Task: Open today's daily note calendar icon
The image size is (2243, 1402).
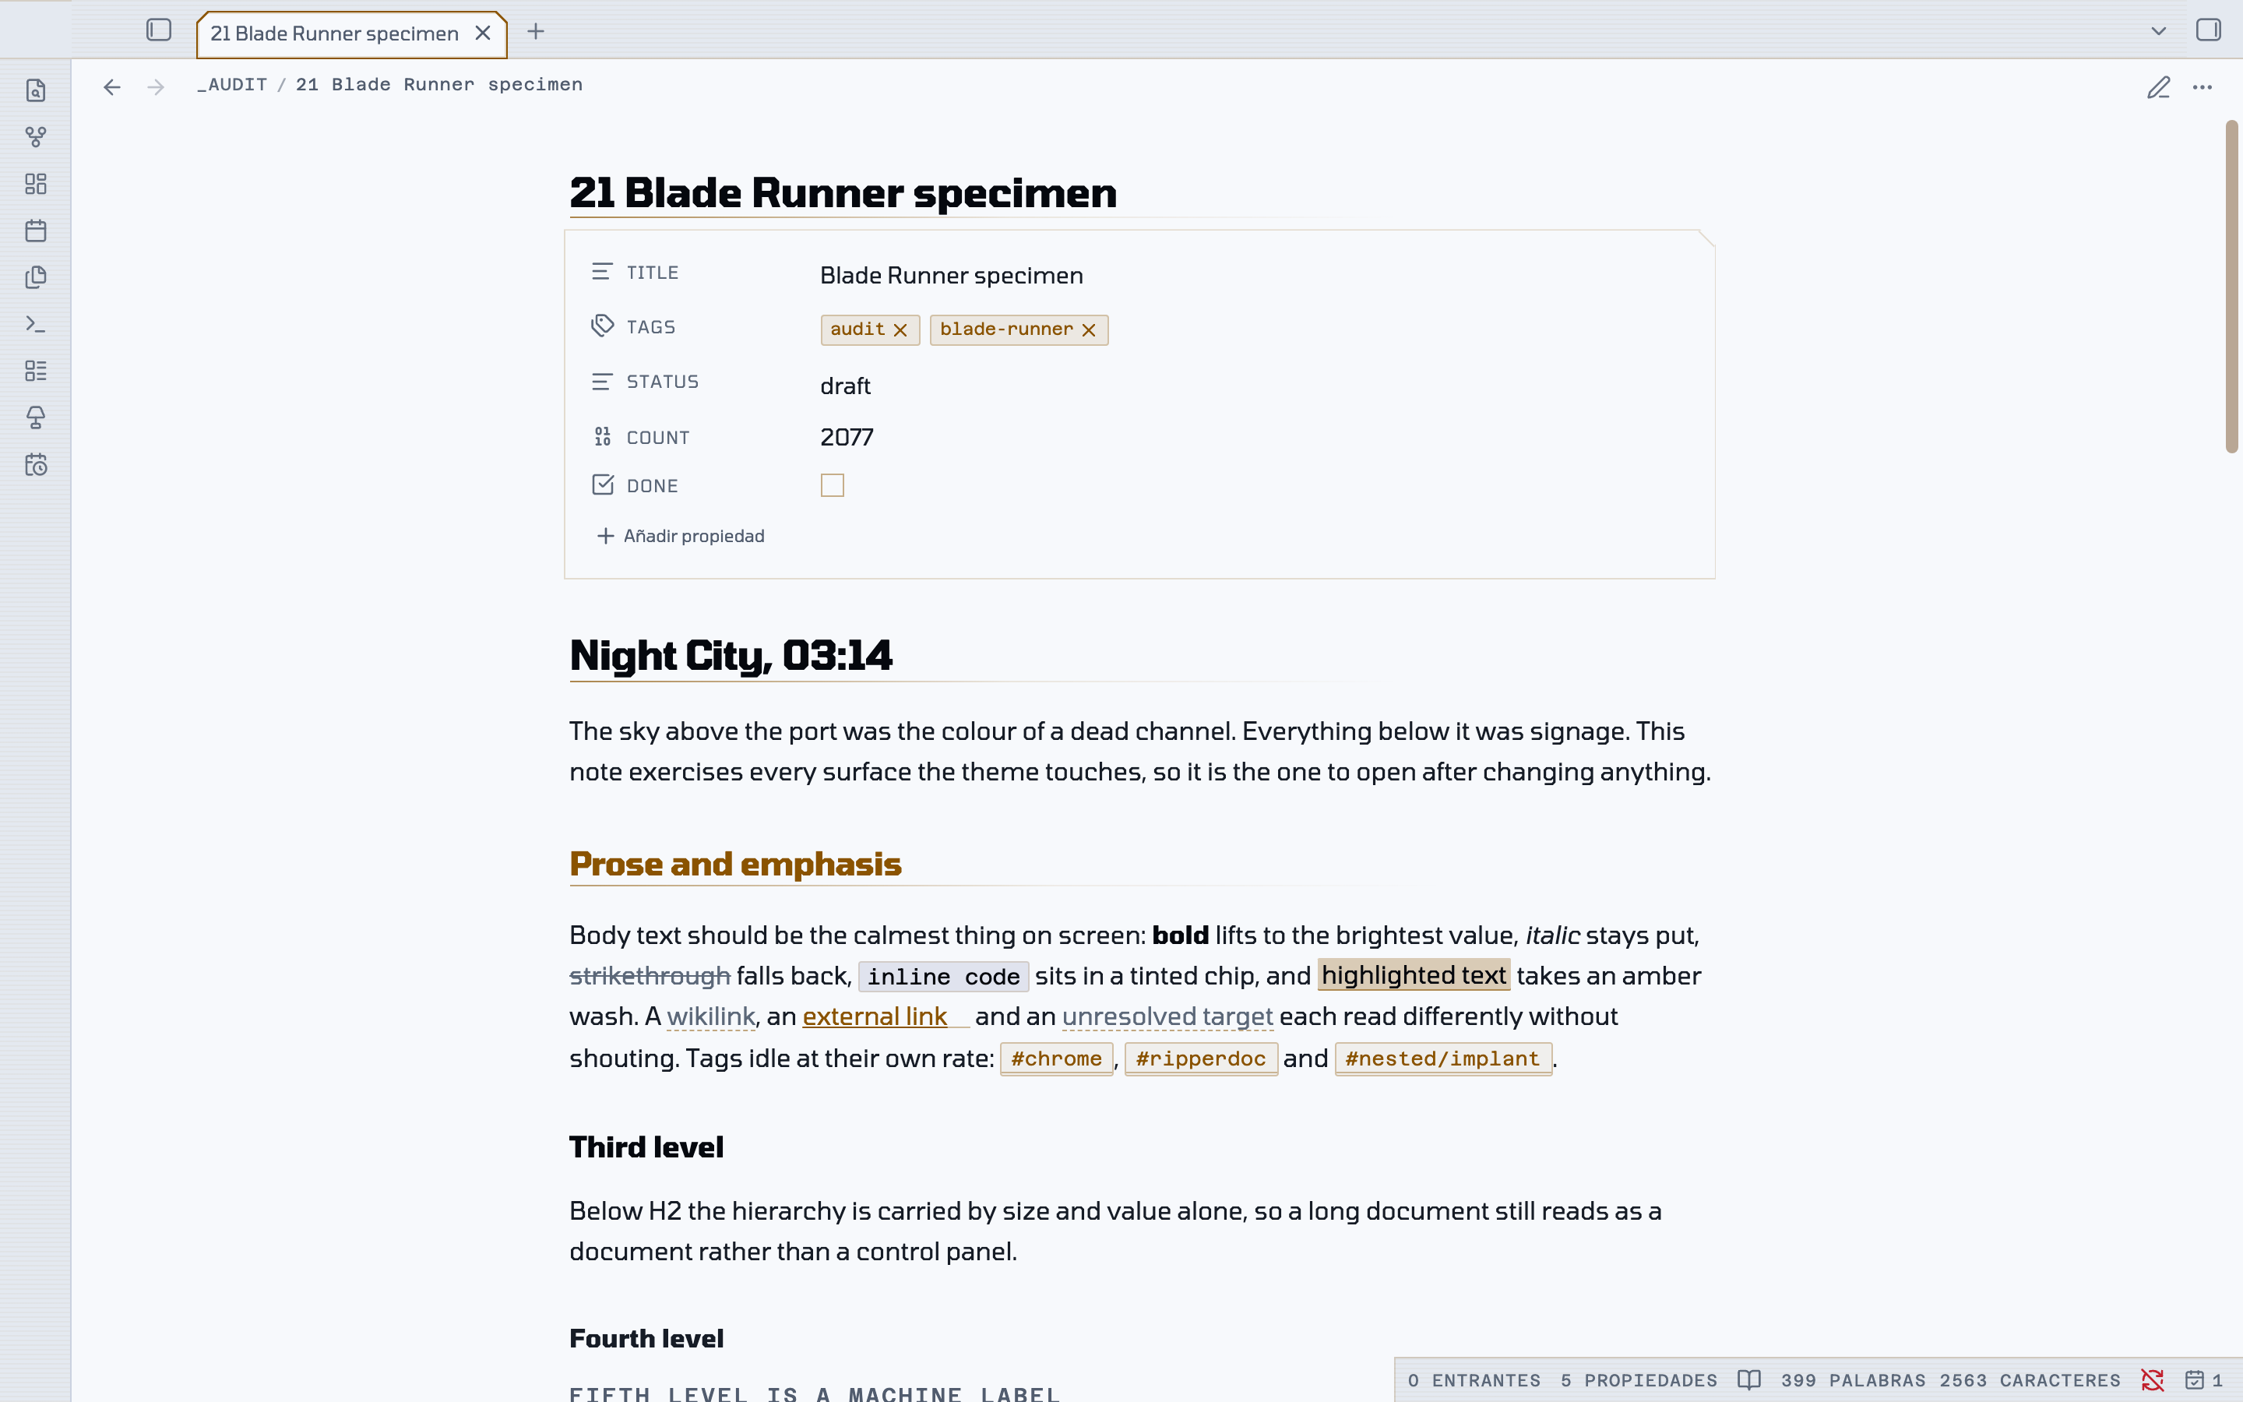Action: tap(35, 231)
